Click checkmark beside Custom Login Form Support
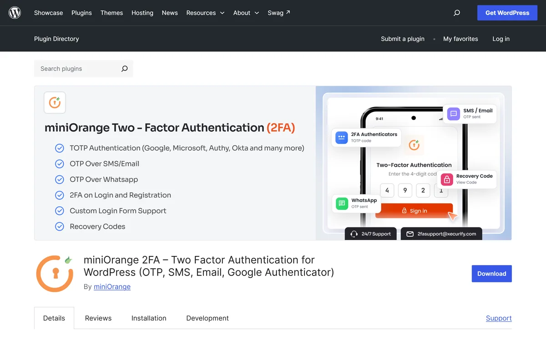The image size is (546, 341). point(60,211)
